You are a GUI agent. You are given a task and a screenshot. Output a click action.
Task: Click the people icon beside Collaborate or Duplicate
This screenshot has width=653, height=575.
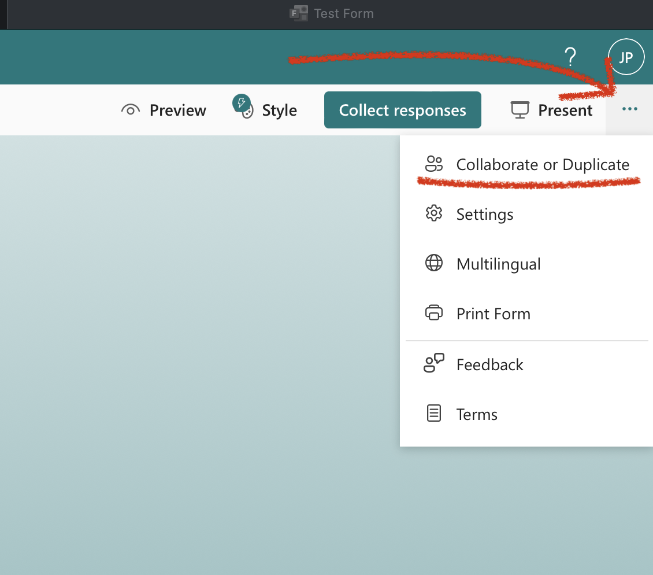point(433,164)
